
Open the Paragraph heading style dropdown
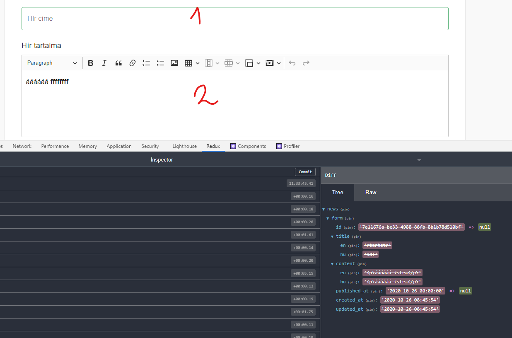coord(52,63)
